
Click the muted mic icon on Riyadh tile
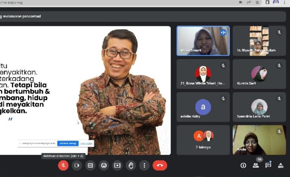(x=279, y=32)
